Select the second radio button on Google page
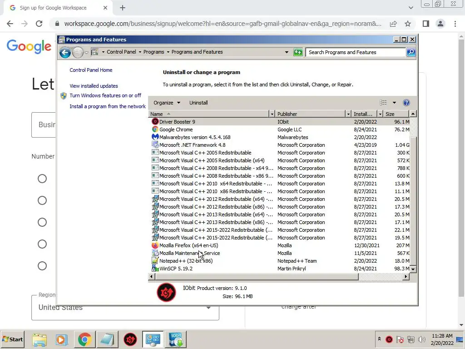The height and width of the screenshot is (349, 465). pos(42,200)
